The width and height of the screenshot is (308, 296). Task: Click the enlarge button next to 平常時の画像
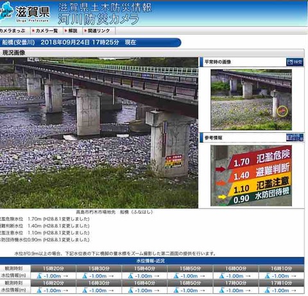point(295,62)
